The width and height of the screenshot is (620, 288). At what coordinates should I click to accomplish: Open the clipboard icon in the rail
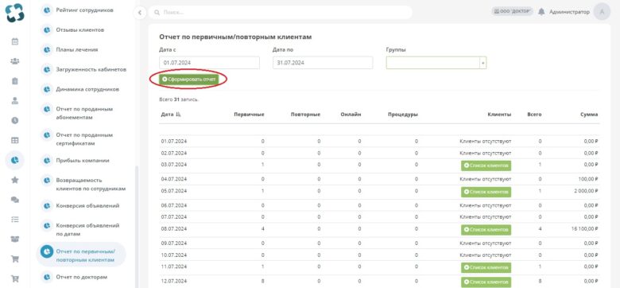coord(14,81)
